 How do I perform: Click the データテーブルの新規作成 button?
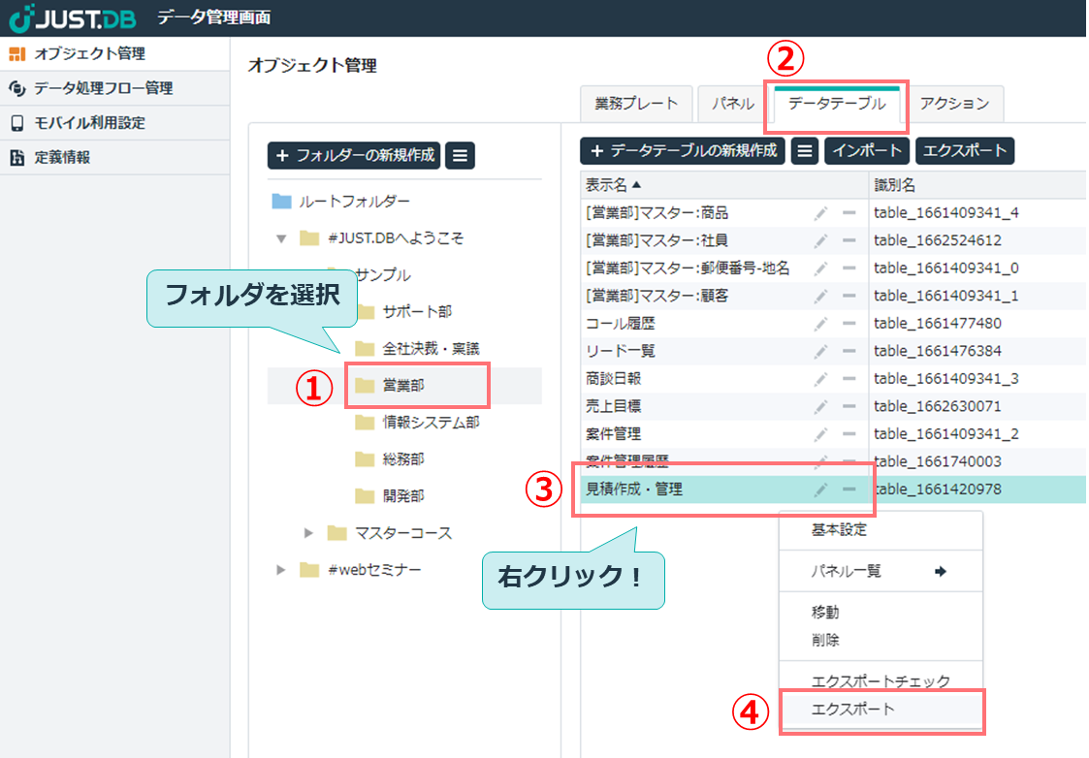[x=682, y=150]
